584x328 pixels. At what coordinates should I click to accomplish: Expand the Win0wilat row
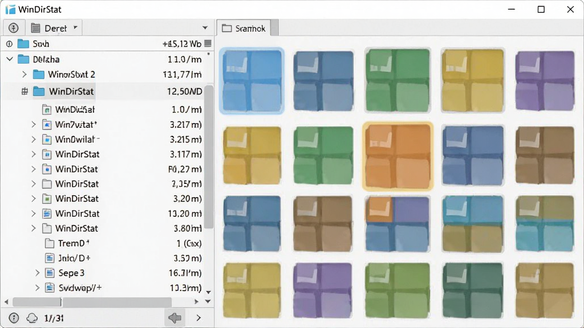[34, 140]
